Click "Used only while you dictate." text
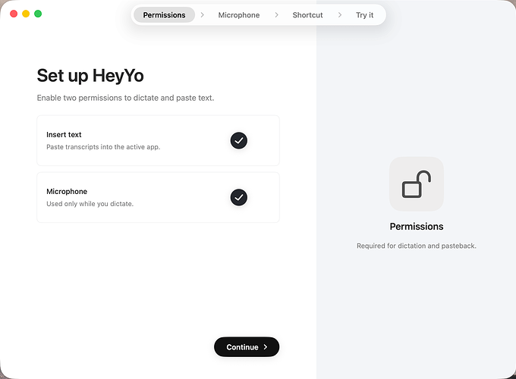This screenshot has width=516, height=379. pos(90,204)
